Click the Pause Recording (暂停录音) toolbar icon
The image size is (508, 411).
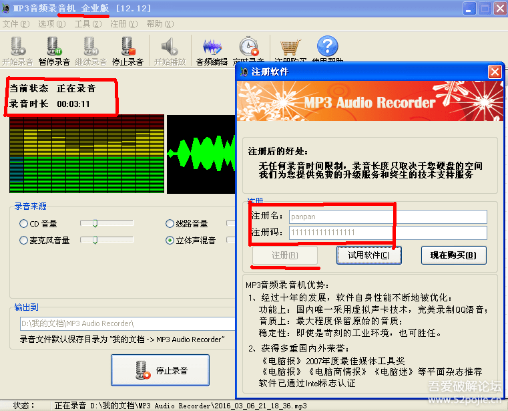(x=54, y=51)
